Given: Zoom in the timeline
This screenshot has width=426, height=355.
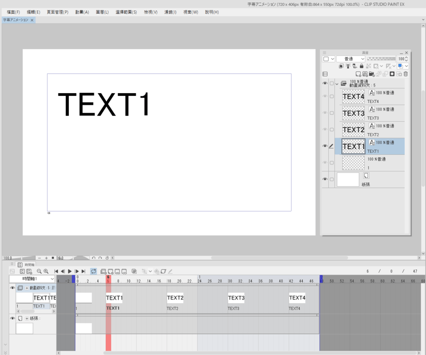Looking at the screenshot, I should 46,271.
